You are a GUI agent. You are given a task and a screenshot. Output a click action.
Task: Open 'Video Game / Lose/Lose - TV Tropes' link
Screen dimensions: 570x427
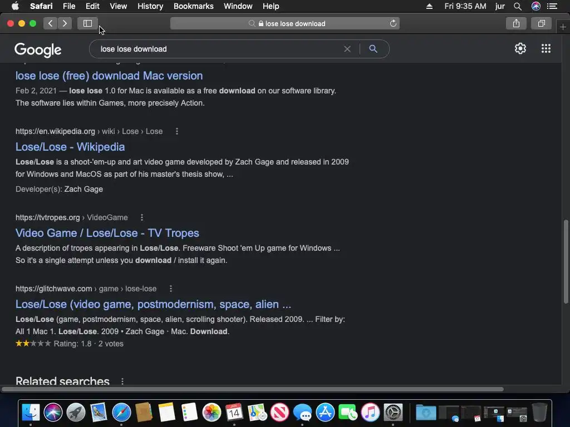107,233
